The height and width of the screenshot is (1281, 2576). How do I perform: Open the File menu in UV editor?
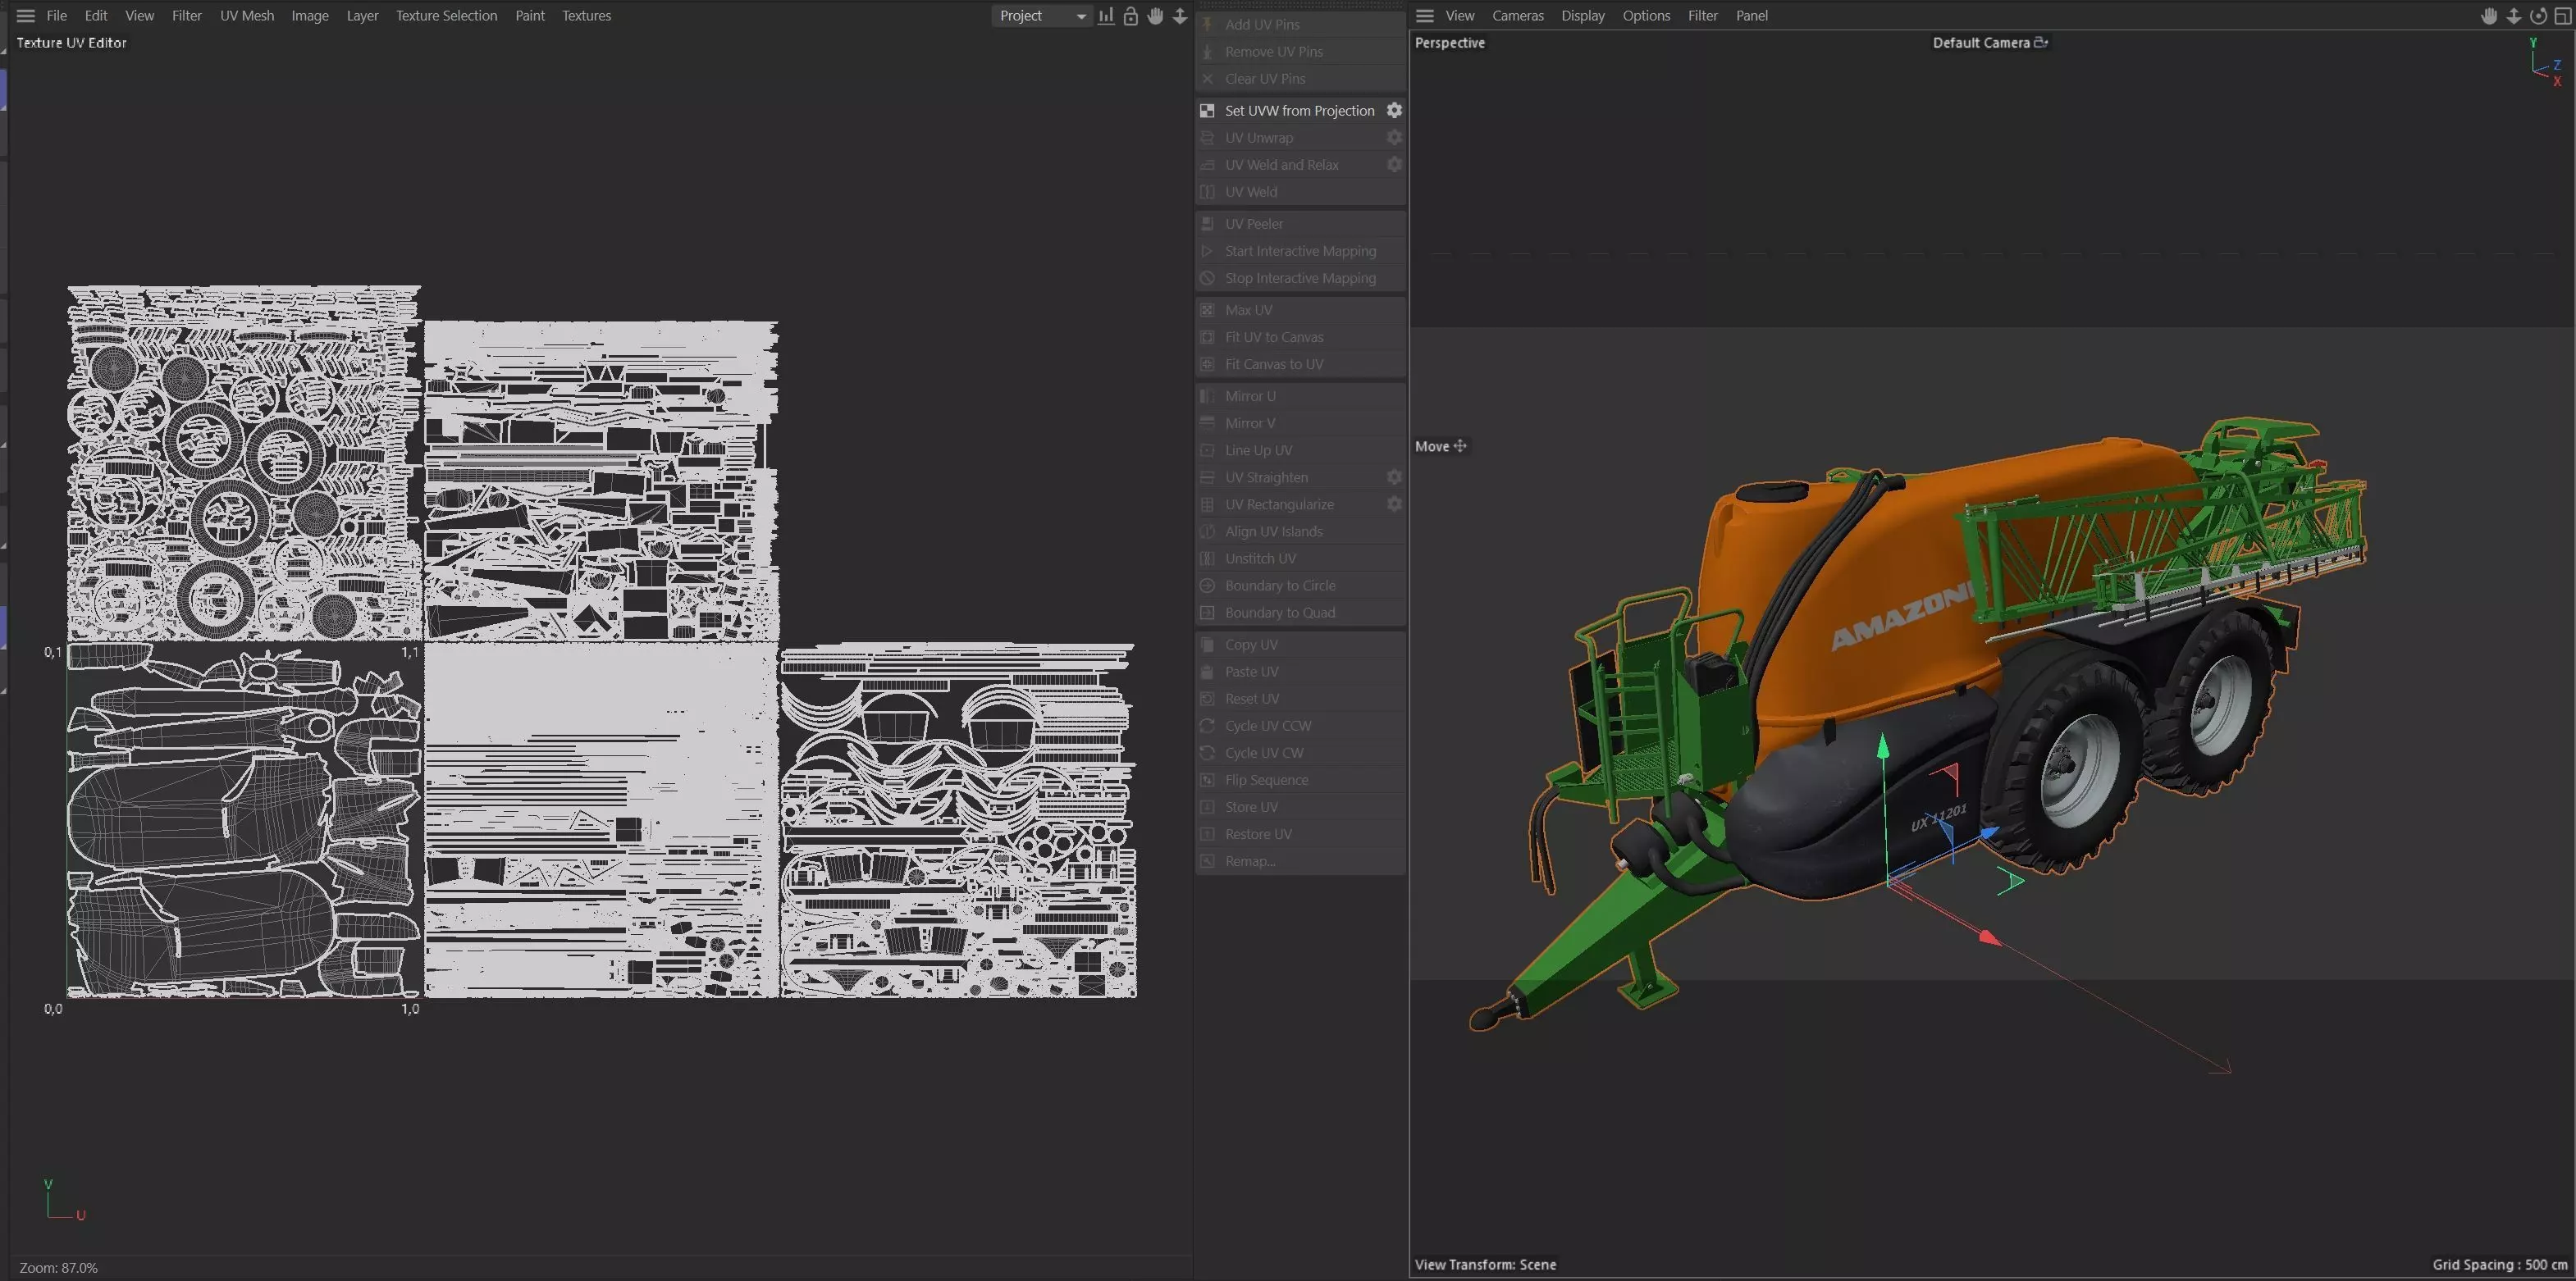click(x=57, y=16)
